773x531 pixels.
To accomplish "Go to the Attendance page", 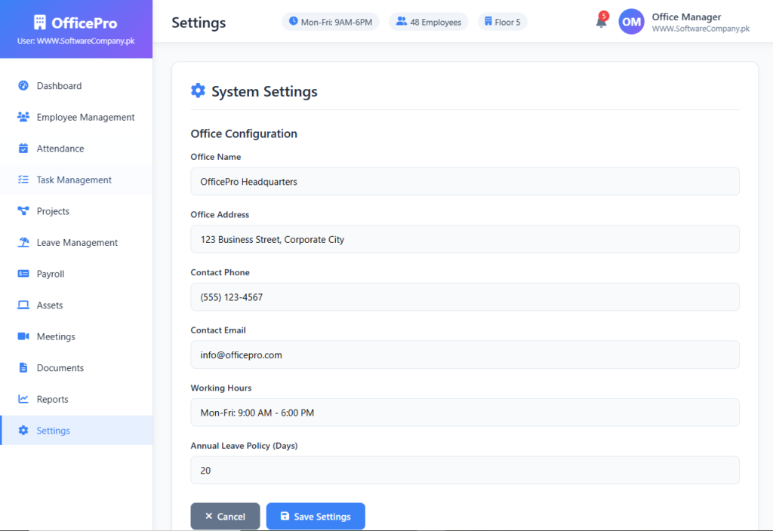I will pyautogui.click(x=60, y=149).
